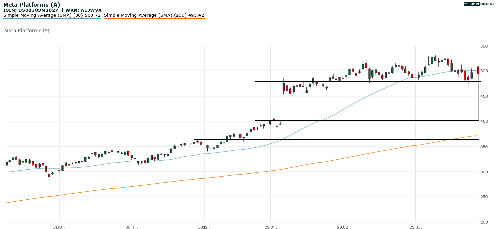This screenshot has height=229, width=497.
Task: Toggle the Simple Moving Average (38) legend
Action: (52, 15)
